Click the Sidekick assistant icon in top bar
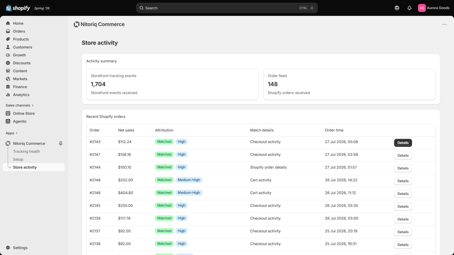 tap(397, 8)
